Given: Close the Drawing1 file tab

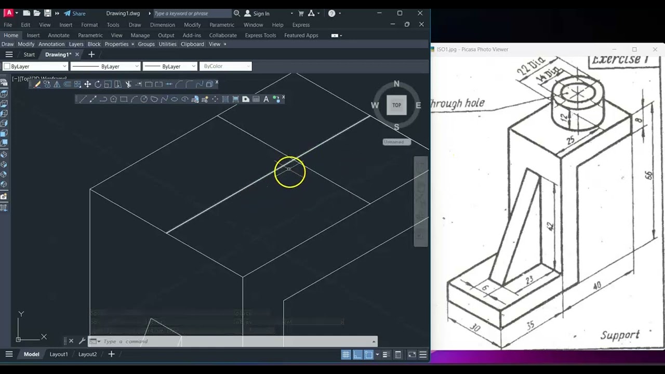Looking at the screenshot, I should coord(77,55).
